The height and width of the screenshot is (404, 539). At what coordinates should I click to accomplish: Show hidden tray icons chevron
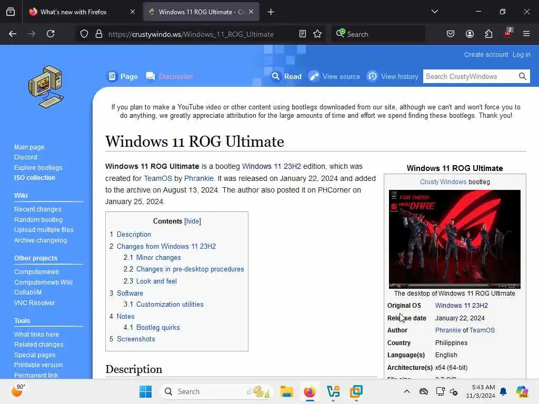(x=407, y=391)
